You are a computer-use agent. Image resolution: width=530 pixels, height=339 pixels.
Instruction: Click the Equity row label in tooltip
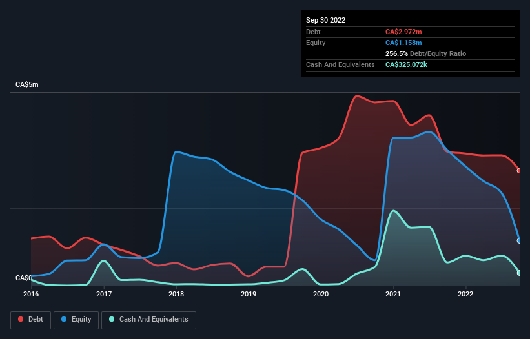[316, 43]
